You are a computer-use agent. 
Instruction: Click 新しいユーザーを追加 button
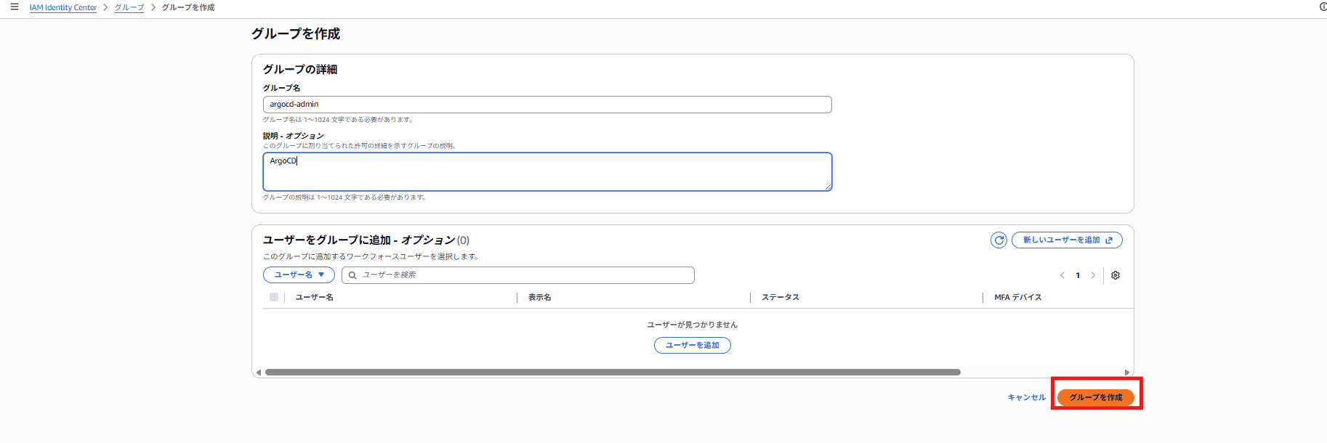coord(1067,240)
